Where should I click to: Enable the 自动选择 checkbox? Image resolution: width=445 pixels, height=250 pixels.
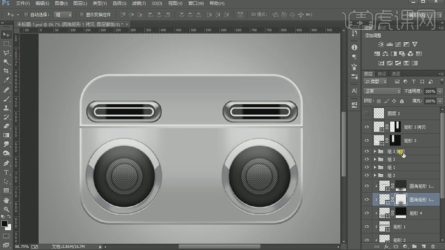click(26, 15)
